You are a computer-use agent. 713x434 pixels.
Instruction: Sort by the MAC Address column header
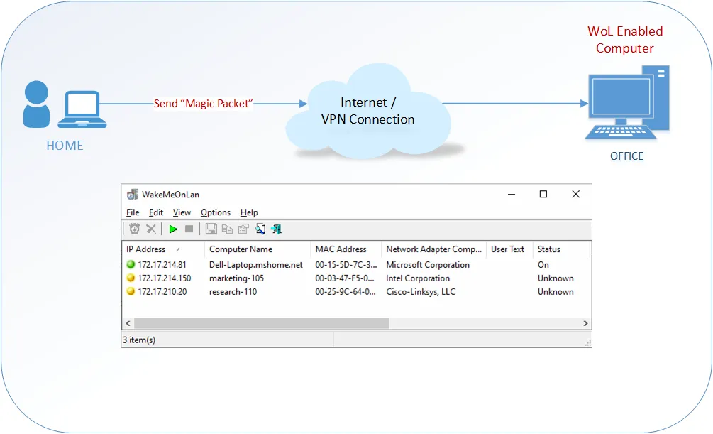(346, 249)
